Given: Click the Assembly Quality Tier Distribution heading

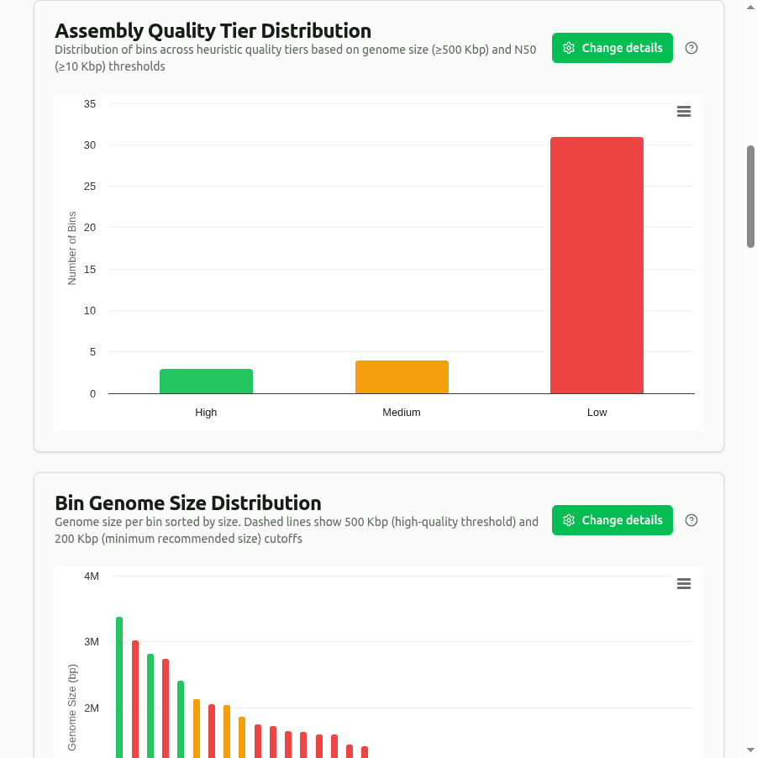Looking at the screenshot, I should point(213,30).
